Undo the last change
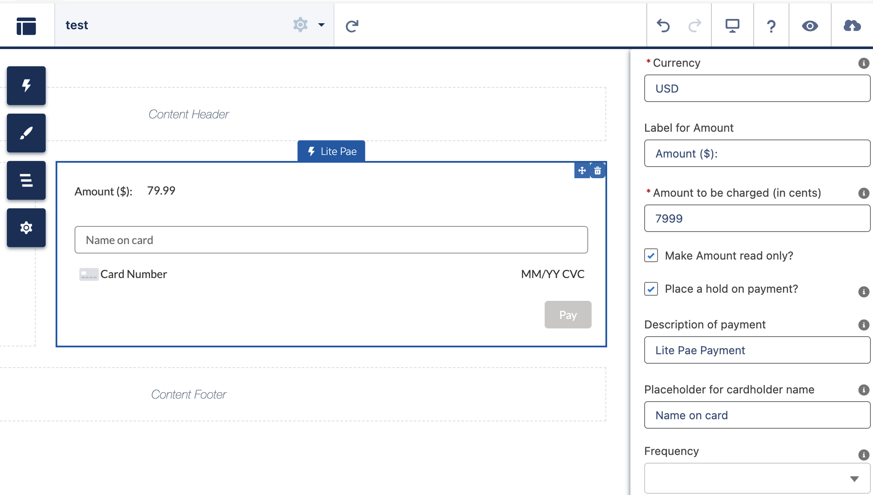Screen dimensions: 873x495 point(663,26)
